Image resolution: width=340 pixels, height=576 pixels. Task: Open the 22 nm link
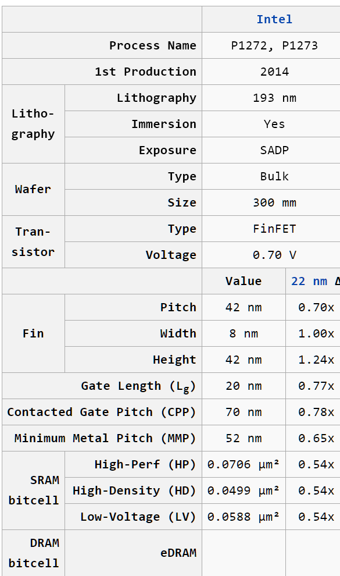(x=309, y=282)
